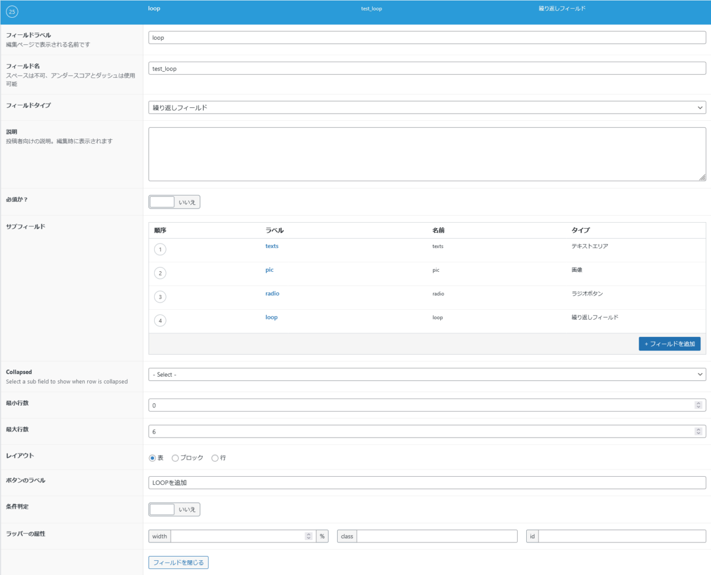The width and height of the screenshot is (711, 575).
Task: Click the % suffix beside the width field
Action: tap(322, 536)
